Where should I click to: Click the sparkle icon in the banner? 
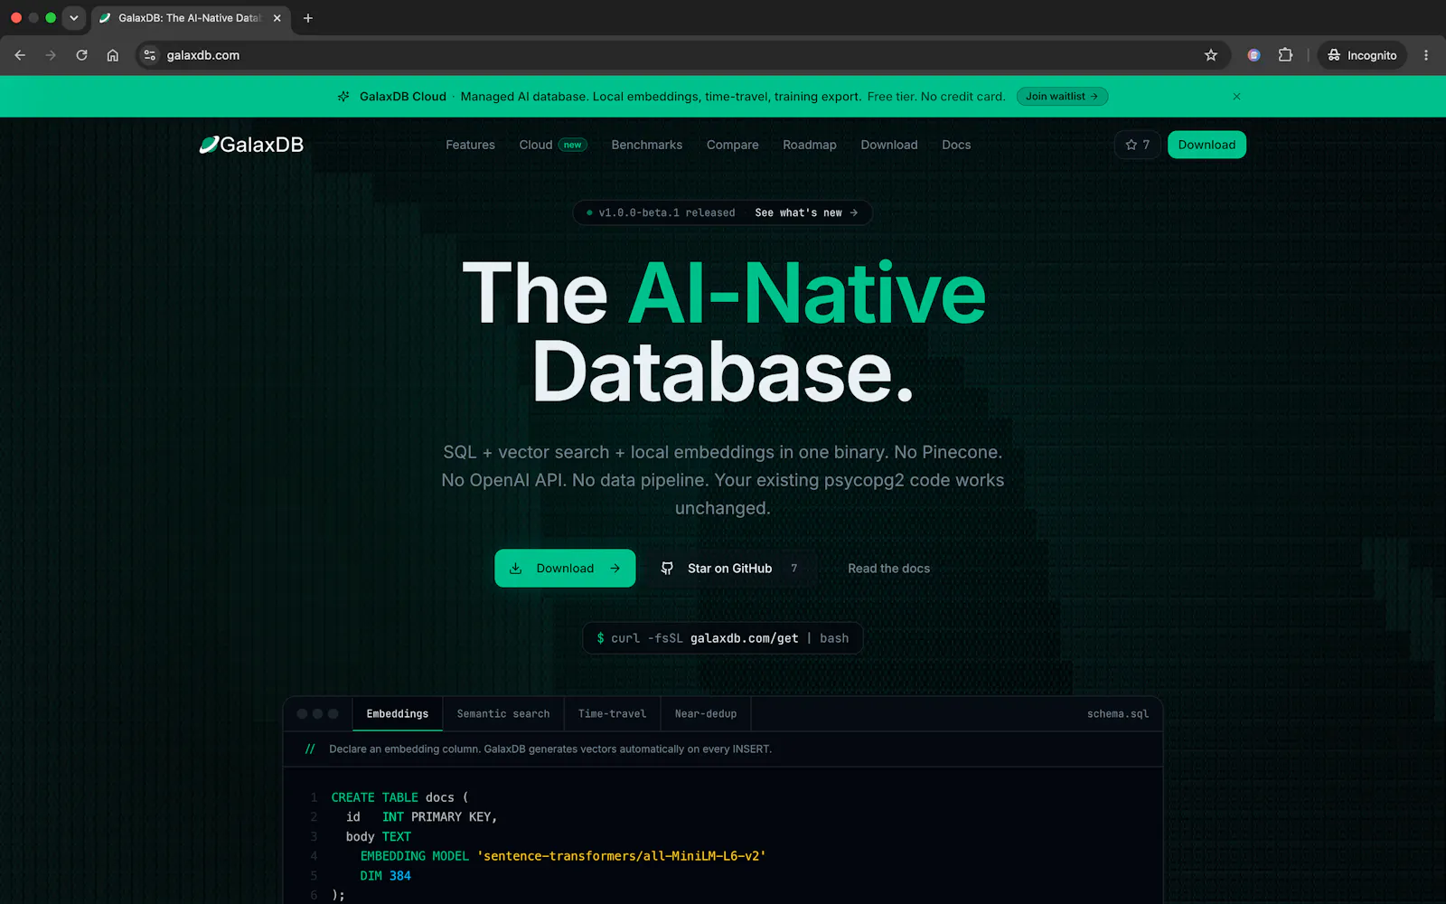pos(343,97)
